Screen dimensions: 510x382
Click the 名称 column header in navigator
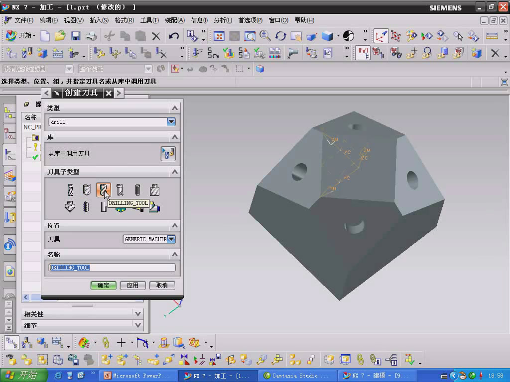pos(31,117)
